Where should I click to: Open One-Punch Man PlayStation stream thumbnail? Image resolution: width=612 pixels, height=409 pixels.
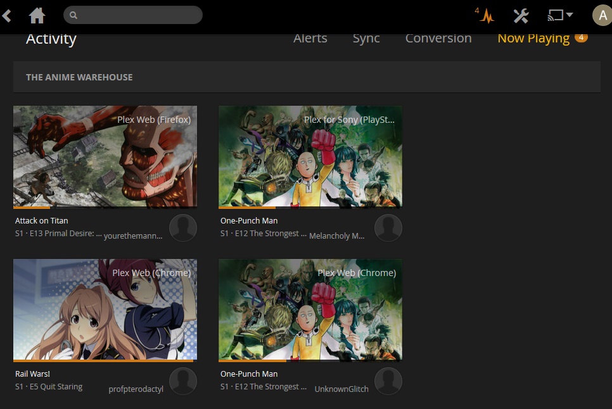click(310, 156)
